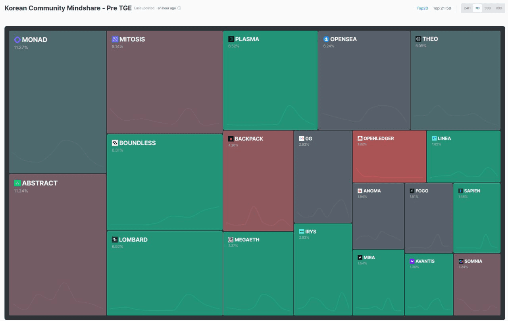Click the Abstract green logo icon
508x321 pixels.
pyautogui.click(x=17, y=183)
